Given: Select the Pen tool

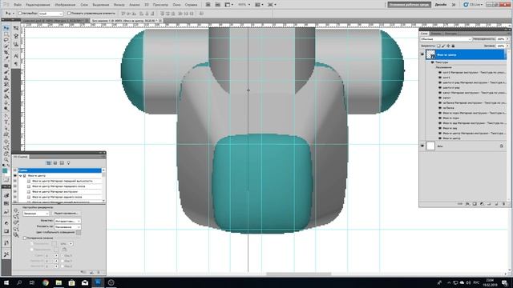Looking at the screenshot, I should pos(6,115).
